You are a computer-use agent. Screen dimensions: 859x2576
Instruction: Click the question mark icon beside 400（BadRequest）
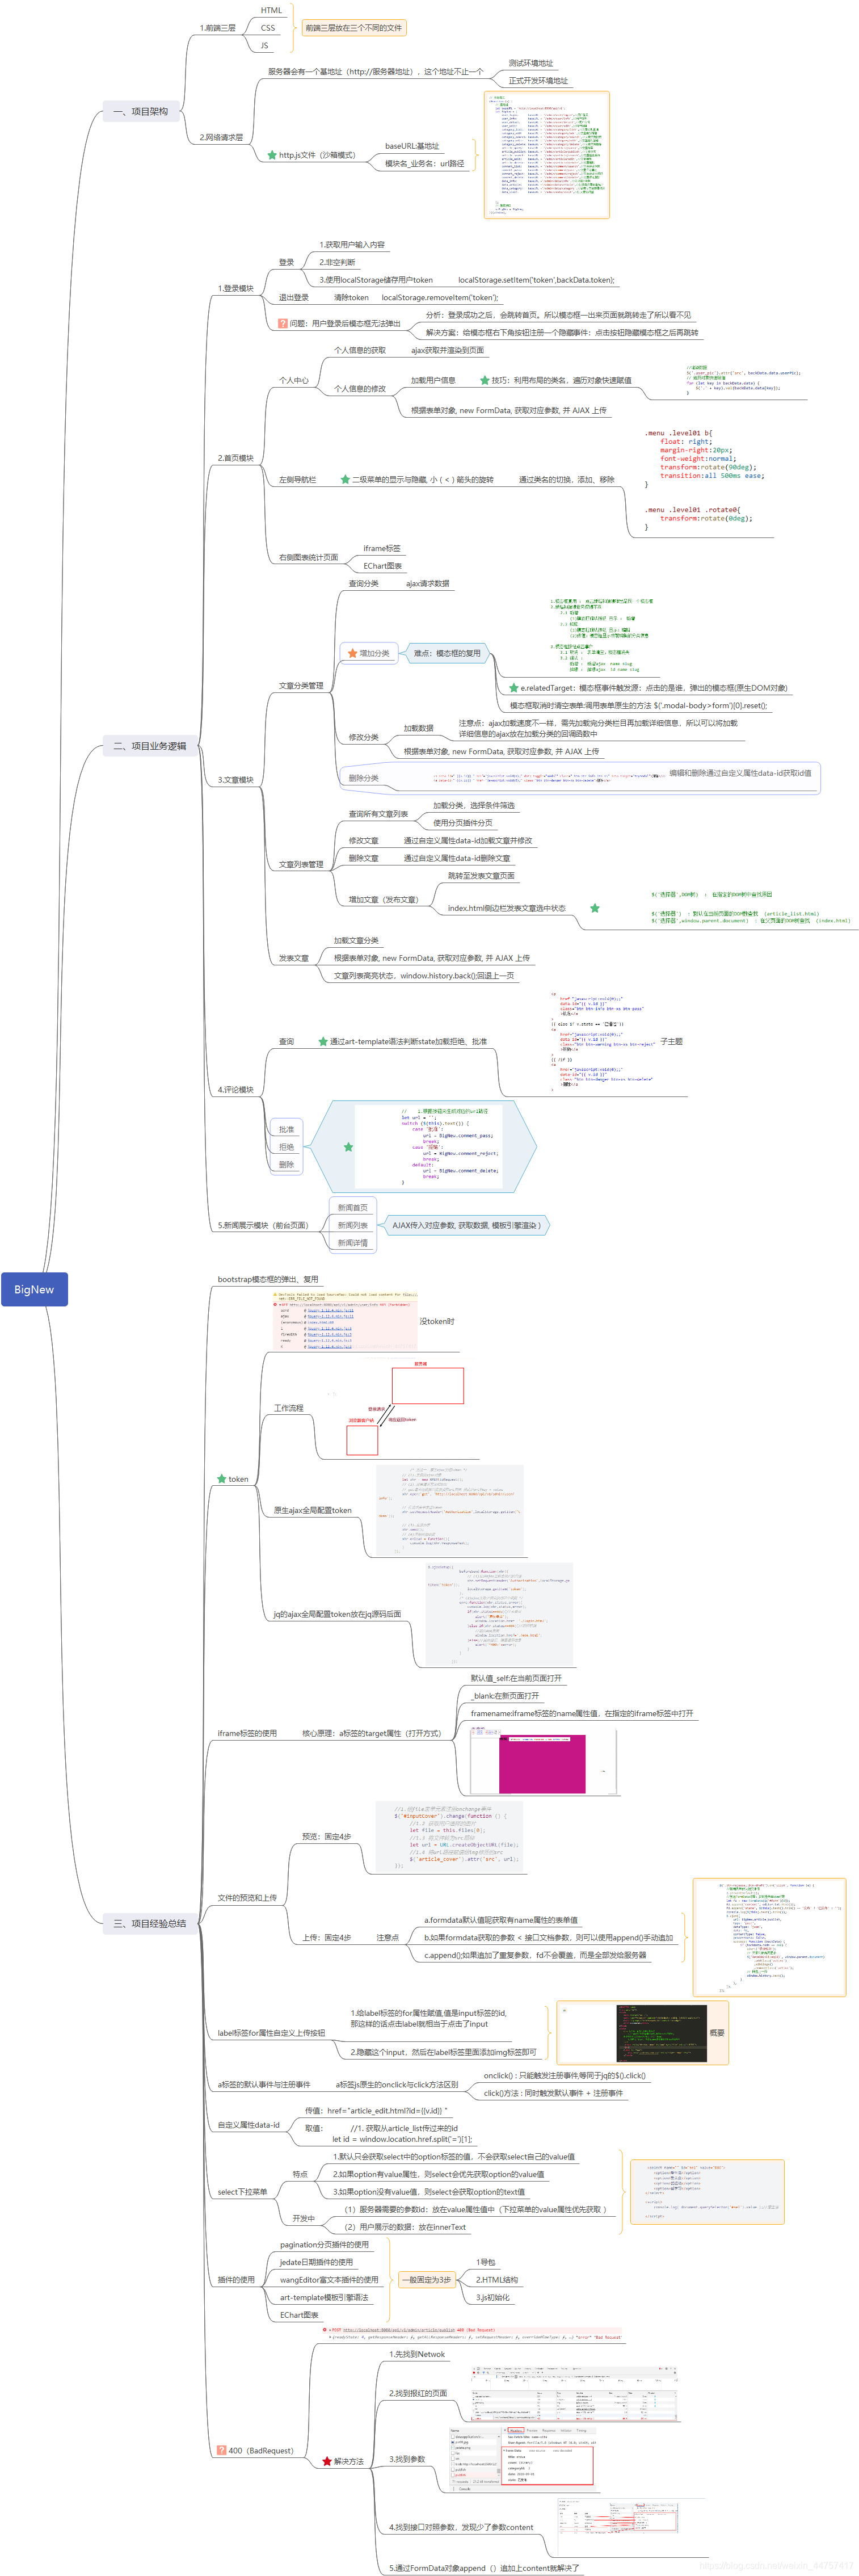point(222,2450)
